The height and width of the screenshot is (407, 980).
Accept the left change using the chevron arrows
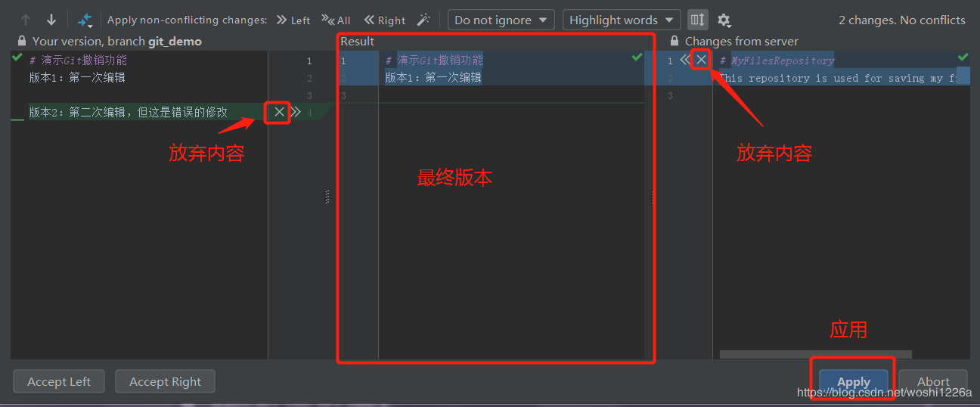296,112
